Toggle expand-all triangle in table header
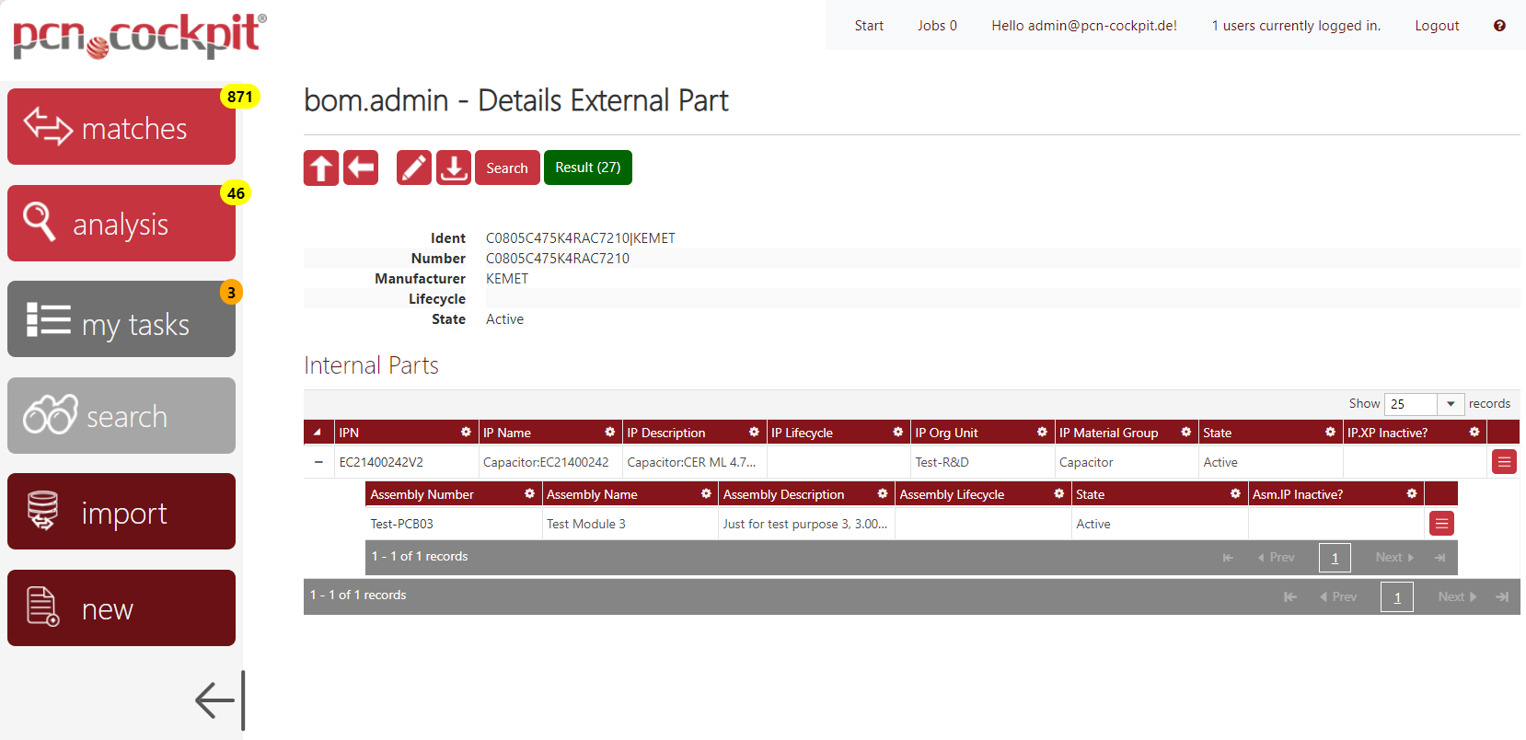Image resolution: width=1526 pixels, height=740 pixels. click(318, 433)
